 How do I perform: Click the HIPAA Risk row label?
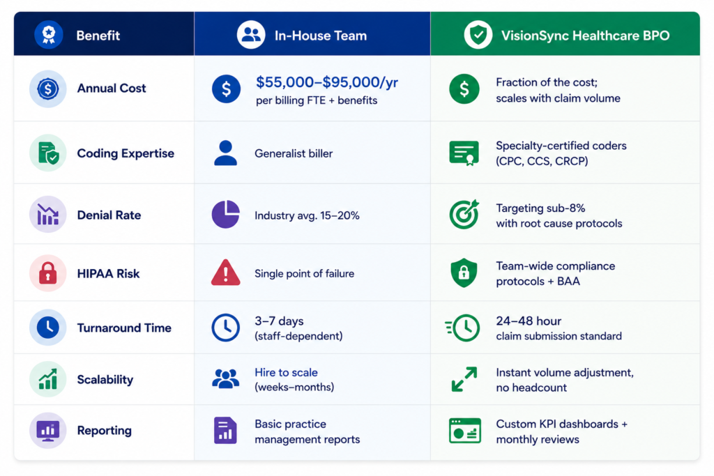tap(108, 274)
